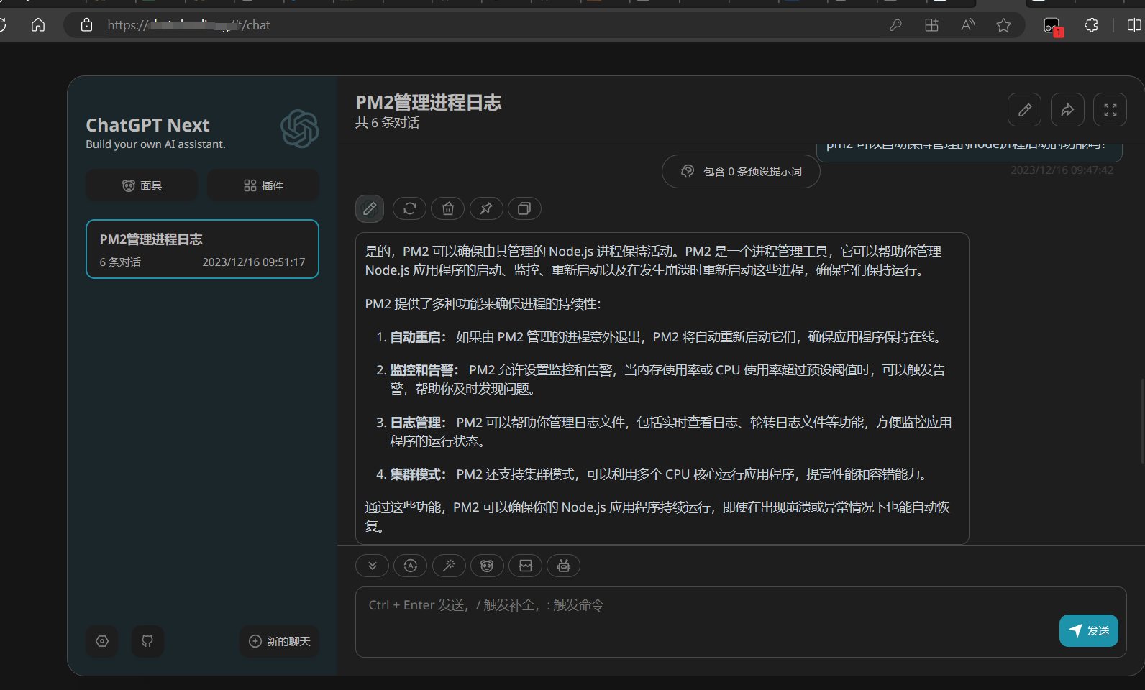Toggle browser split screen view

click(1134, 25)
